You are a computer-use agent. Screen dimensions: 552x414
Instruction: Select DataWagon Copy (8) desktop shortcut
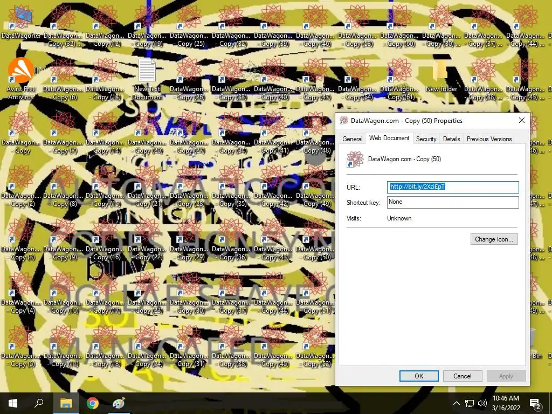63,185
